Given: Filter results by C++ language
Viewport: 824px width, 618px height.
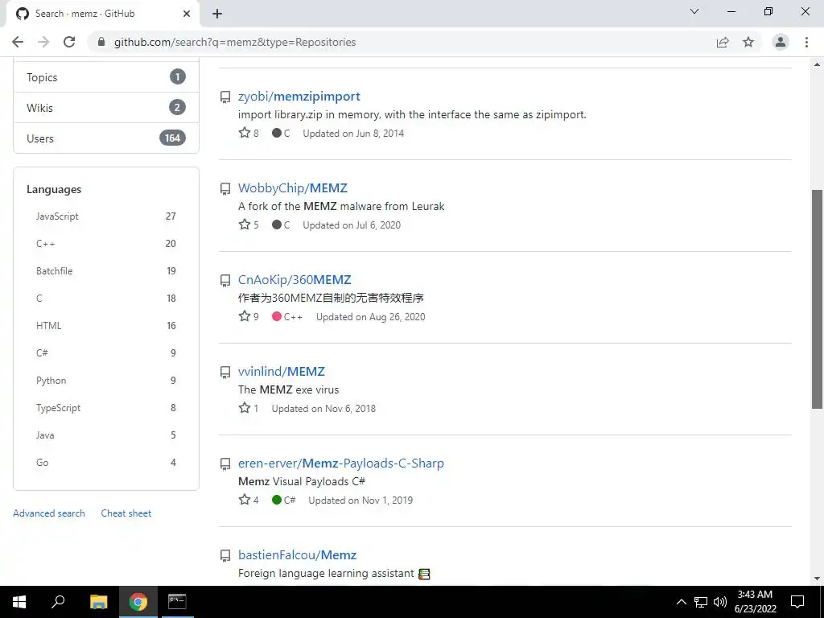Looking at the screenshot, I should 106,243.
